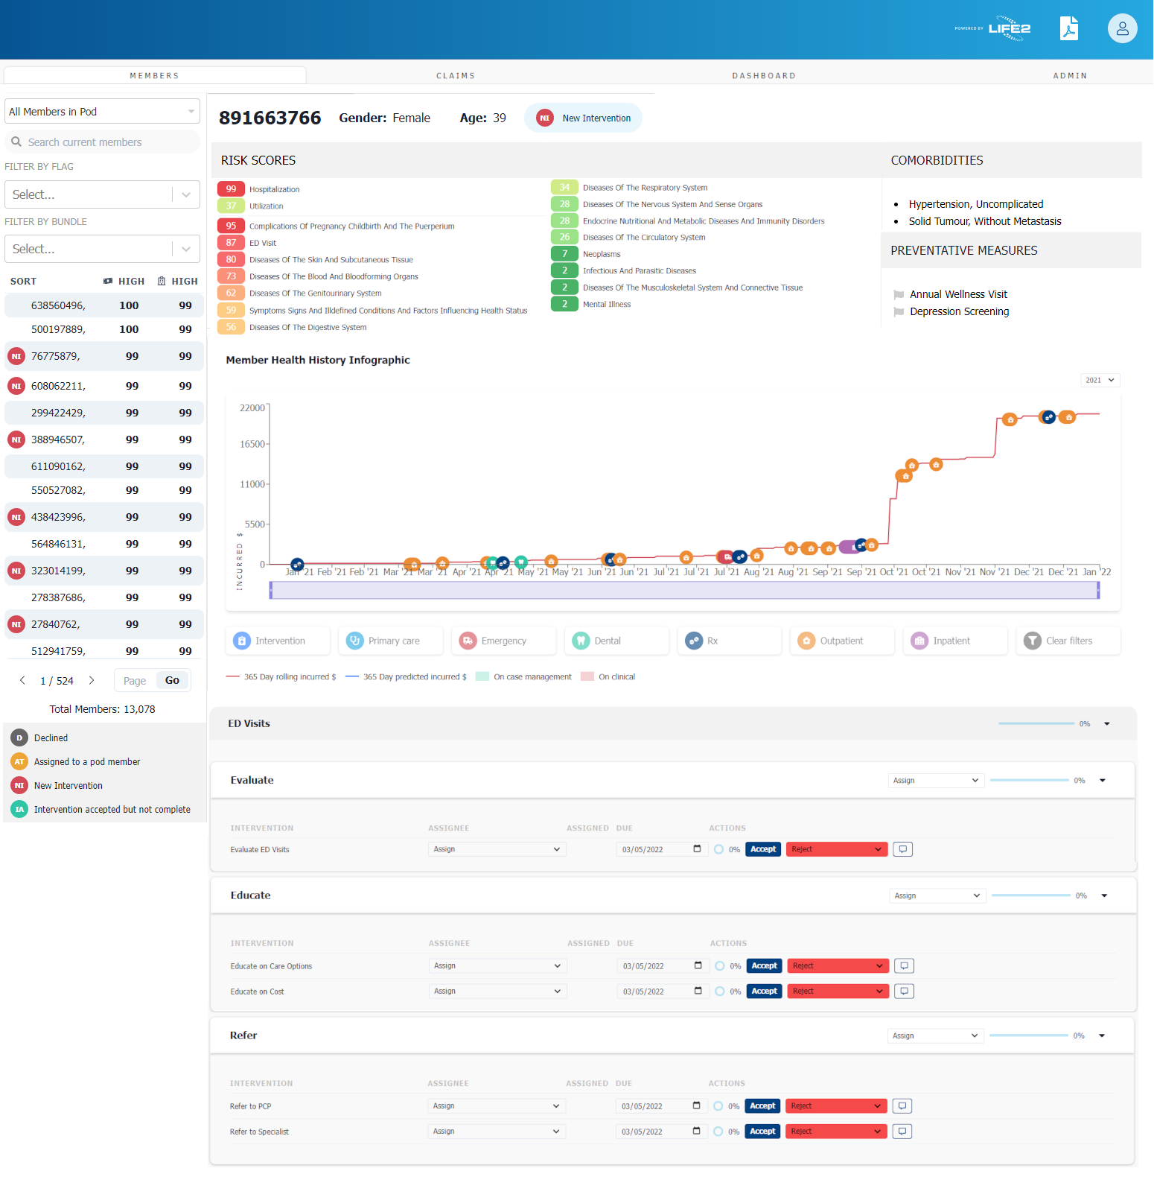The image size is (1154, 1177).
Task: Toggle the Outpatient chart filter
Action: 842,641
